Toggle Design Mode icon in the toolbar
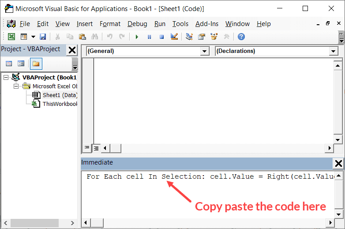 tap(174, 37)
